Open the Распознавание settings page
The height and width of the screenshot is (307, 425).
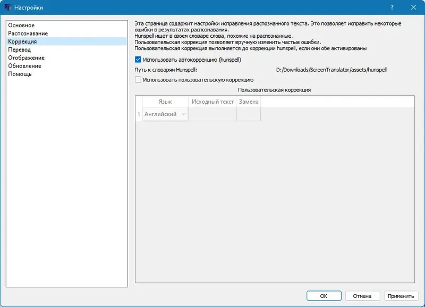[x=66, y=34]
